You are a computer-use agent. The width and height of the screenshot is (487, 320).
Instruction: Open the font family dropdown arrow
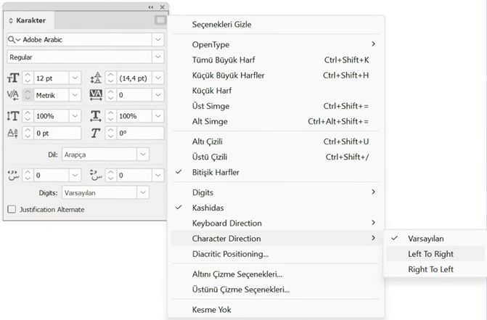157,40
